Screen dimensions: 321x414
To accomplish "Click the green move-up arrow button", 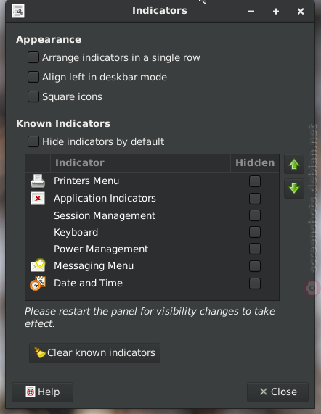I will click(x=294, y=165).
